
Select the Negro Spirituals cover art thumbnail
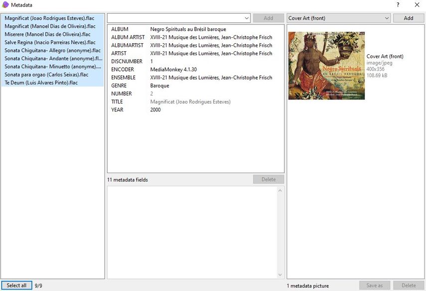pyautogui.click(x=326, y=66)
